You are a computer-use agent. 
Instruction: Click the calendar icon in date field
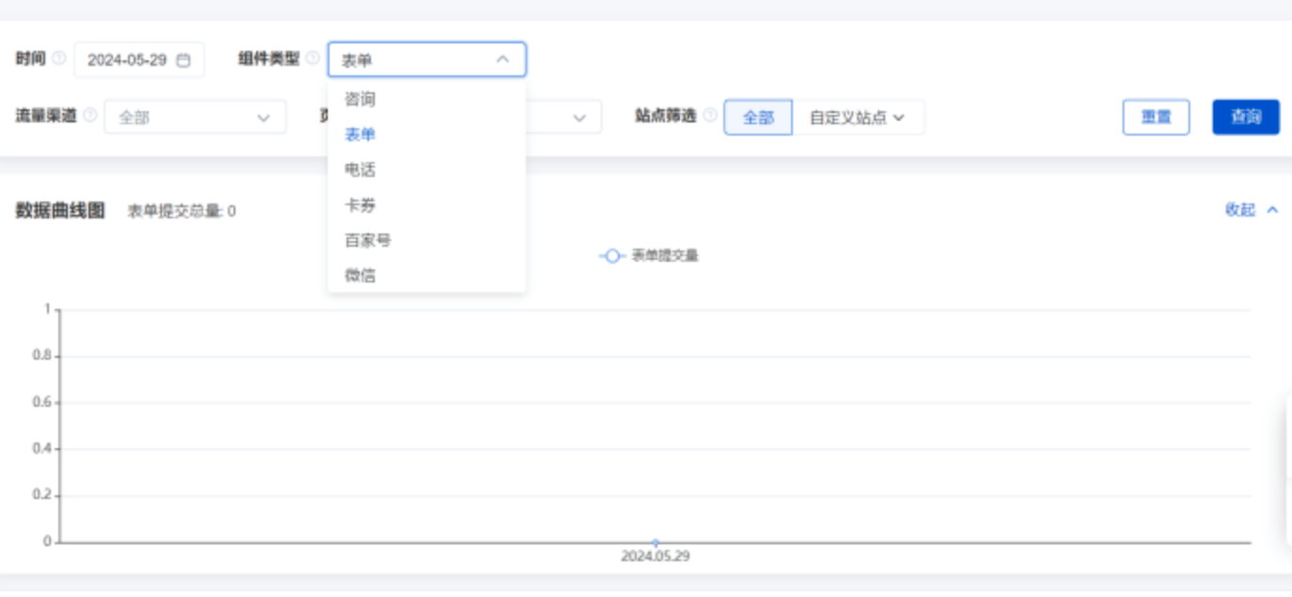pyautogui.click(x=184, y=60)
